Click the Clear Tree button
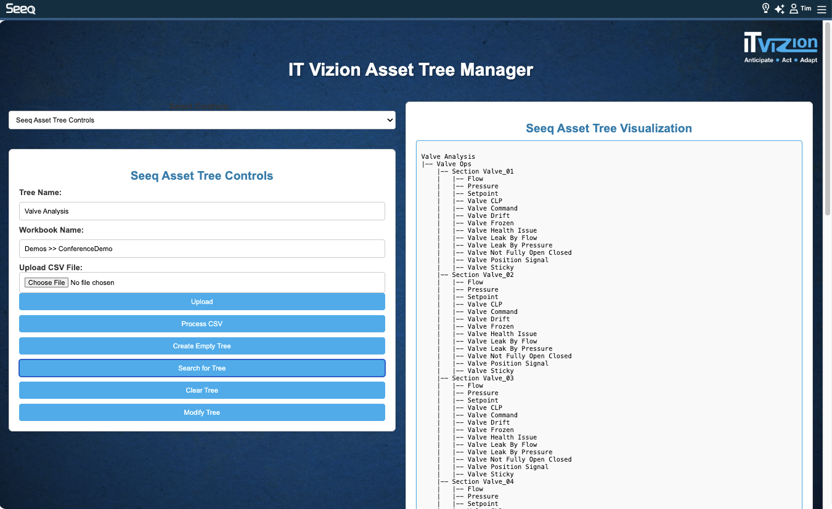832x509 pixels. [202, 390]
